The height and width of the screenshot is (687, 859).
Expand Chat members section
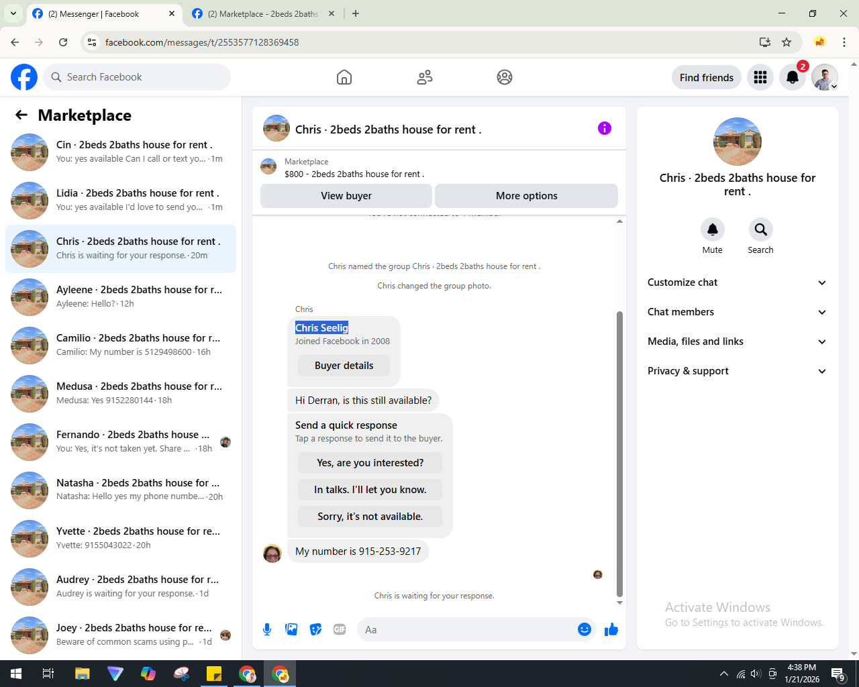(x=737, y=312)
